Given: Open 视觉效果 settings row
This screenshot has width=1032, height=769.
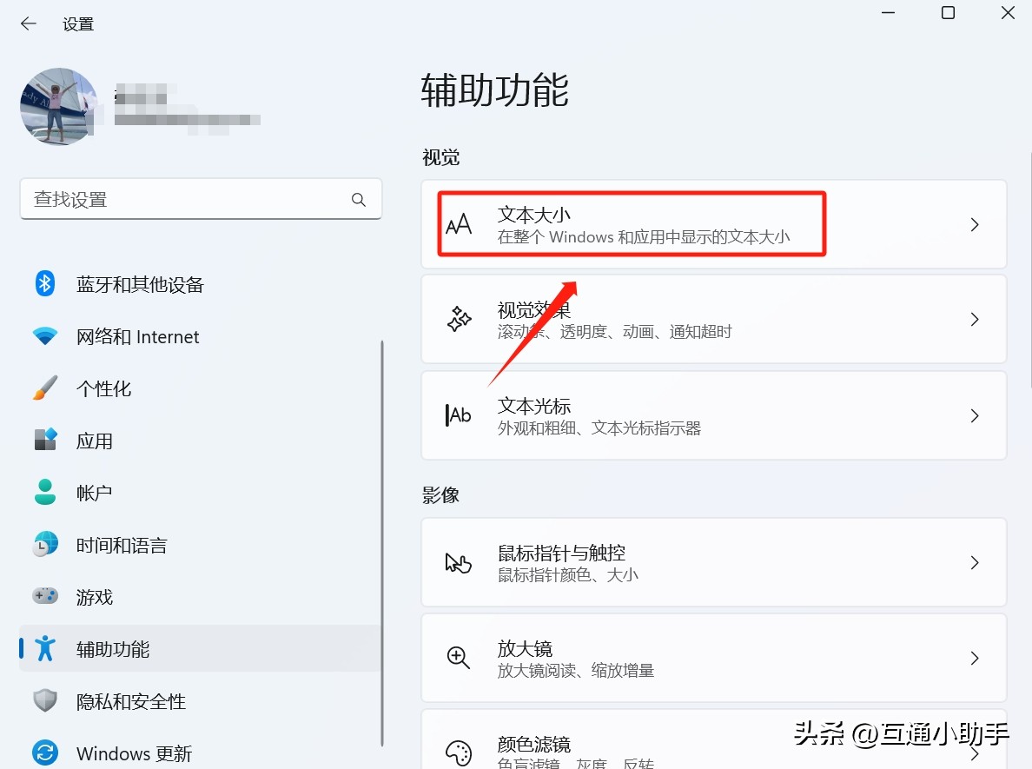Looking at the screenshot, I should click(714, 319).
